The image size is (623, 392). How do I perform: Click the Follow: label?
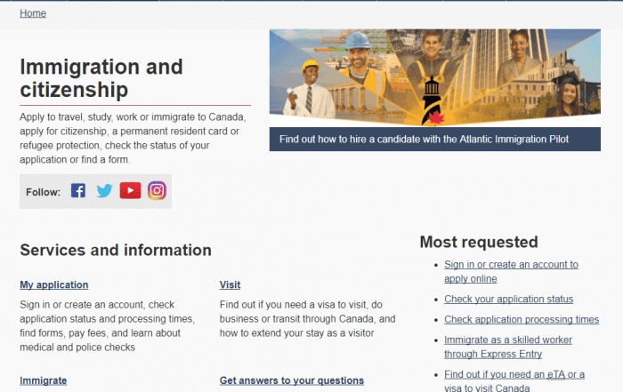pyautogui.click(x=44, y=192)
